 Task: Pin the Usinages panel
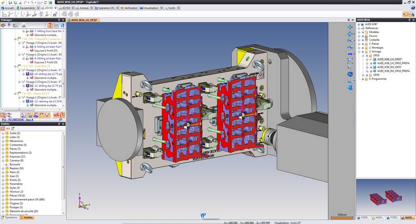pos(59,20)
